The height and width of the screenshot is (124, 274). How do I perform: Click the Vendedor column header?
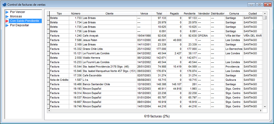204,14
